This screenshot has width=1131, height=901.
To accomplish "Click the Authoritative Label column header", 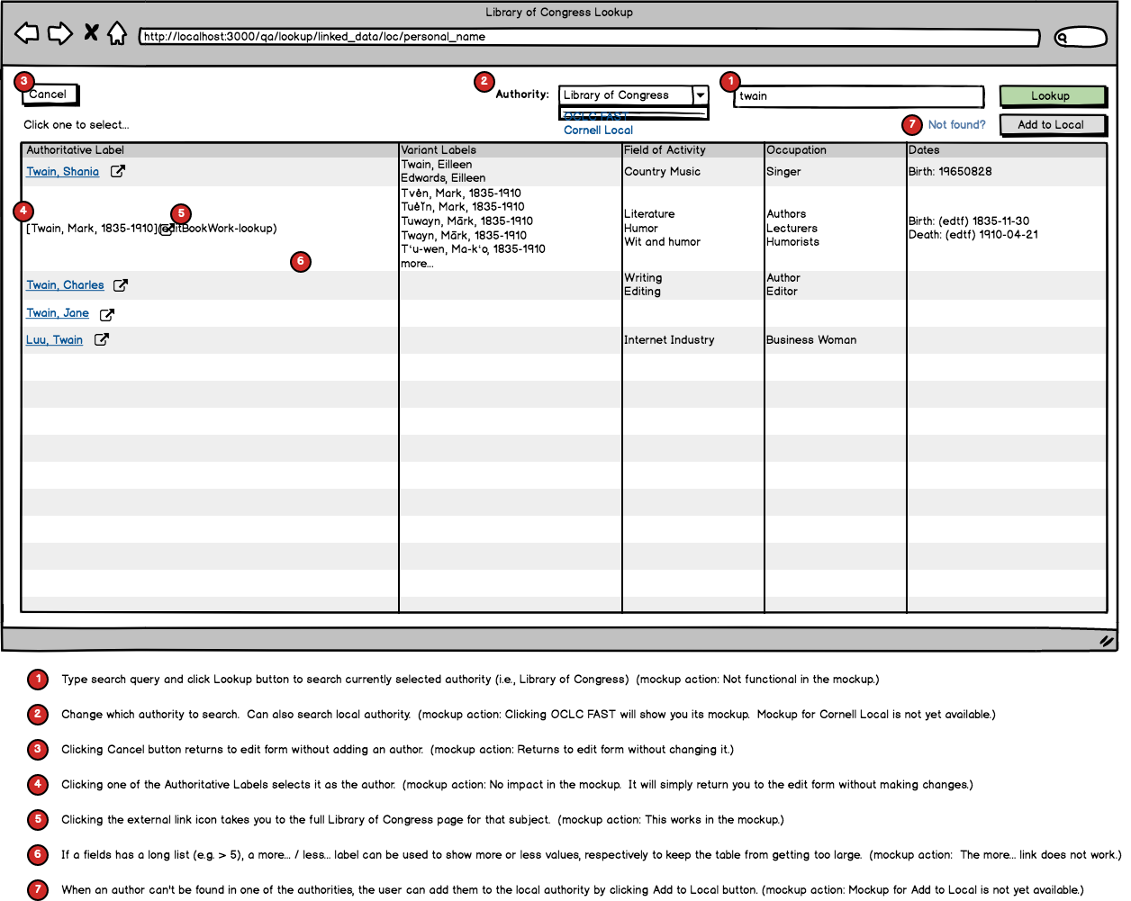I will click(75, 150).
